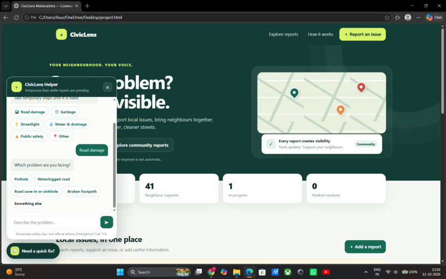446x279 pixels.
Task: Choose Road cave-in or sinkhole option
Action: 36,192
